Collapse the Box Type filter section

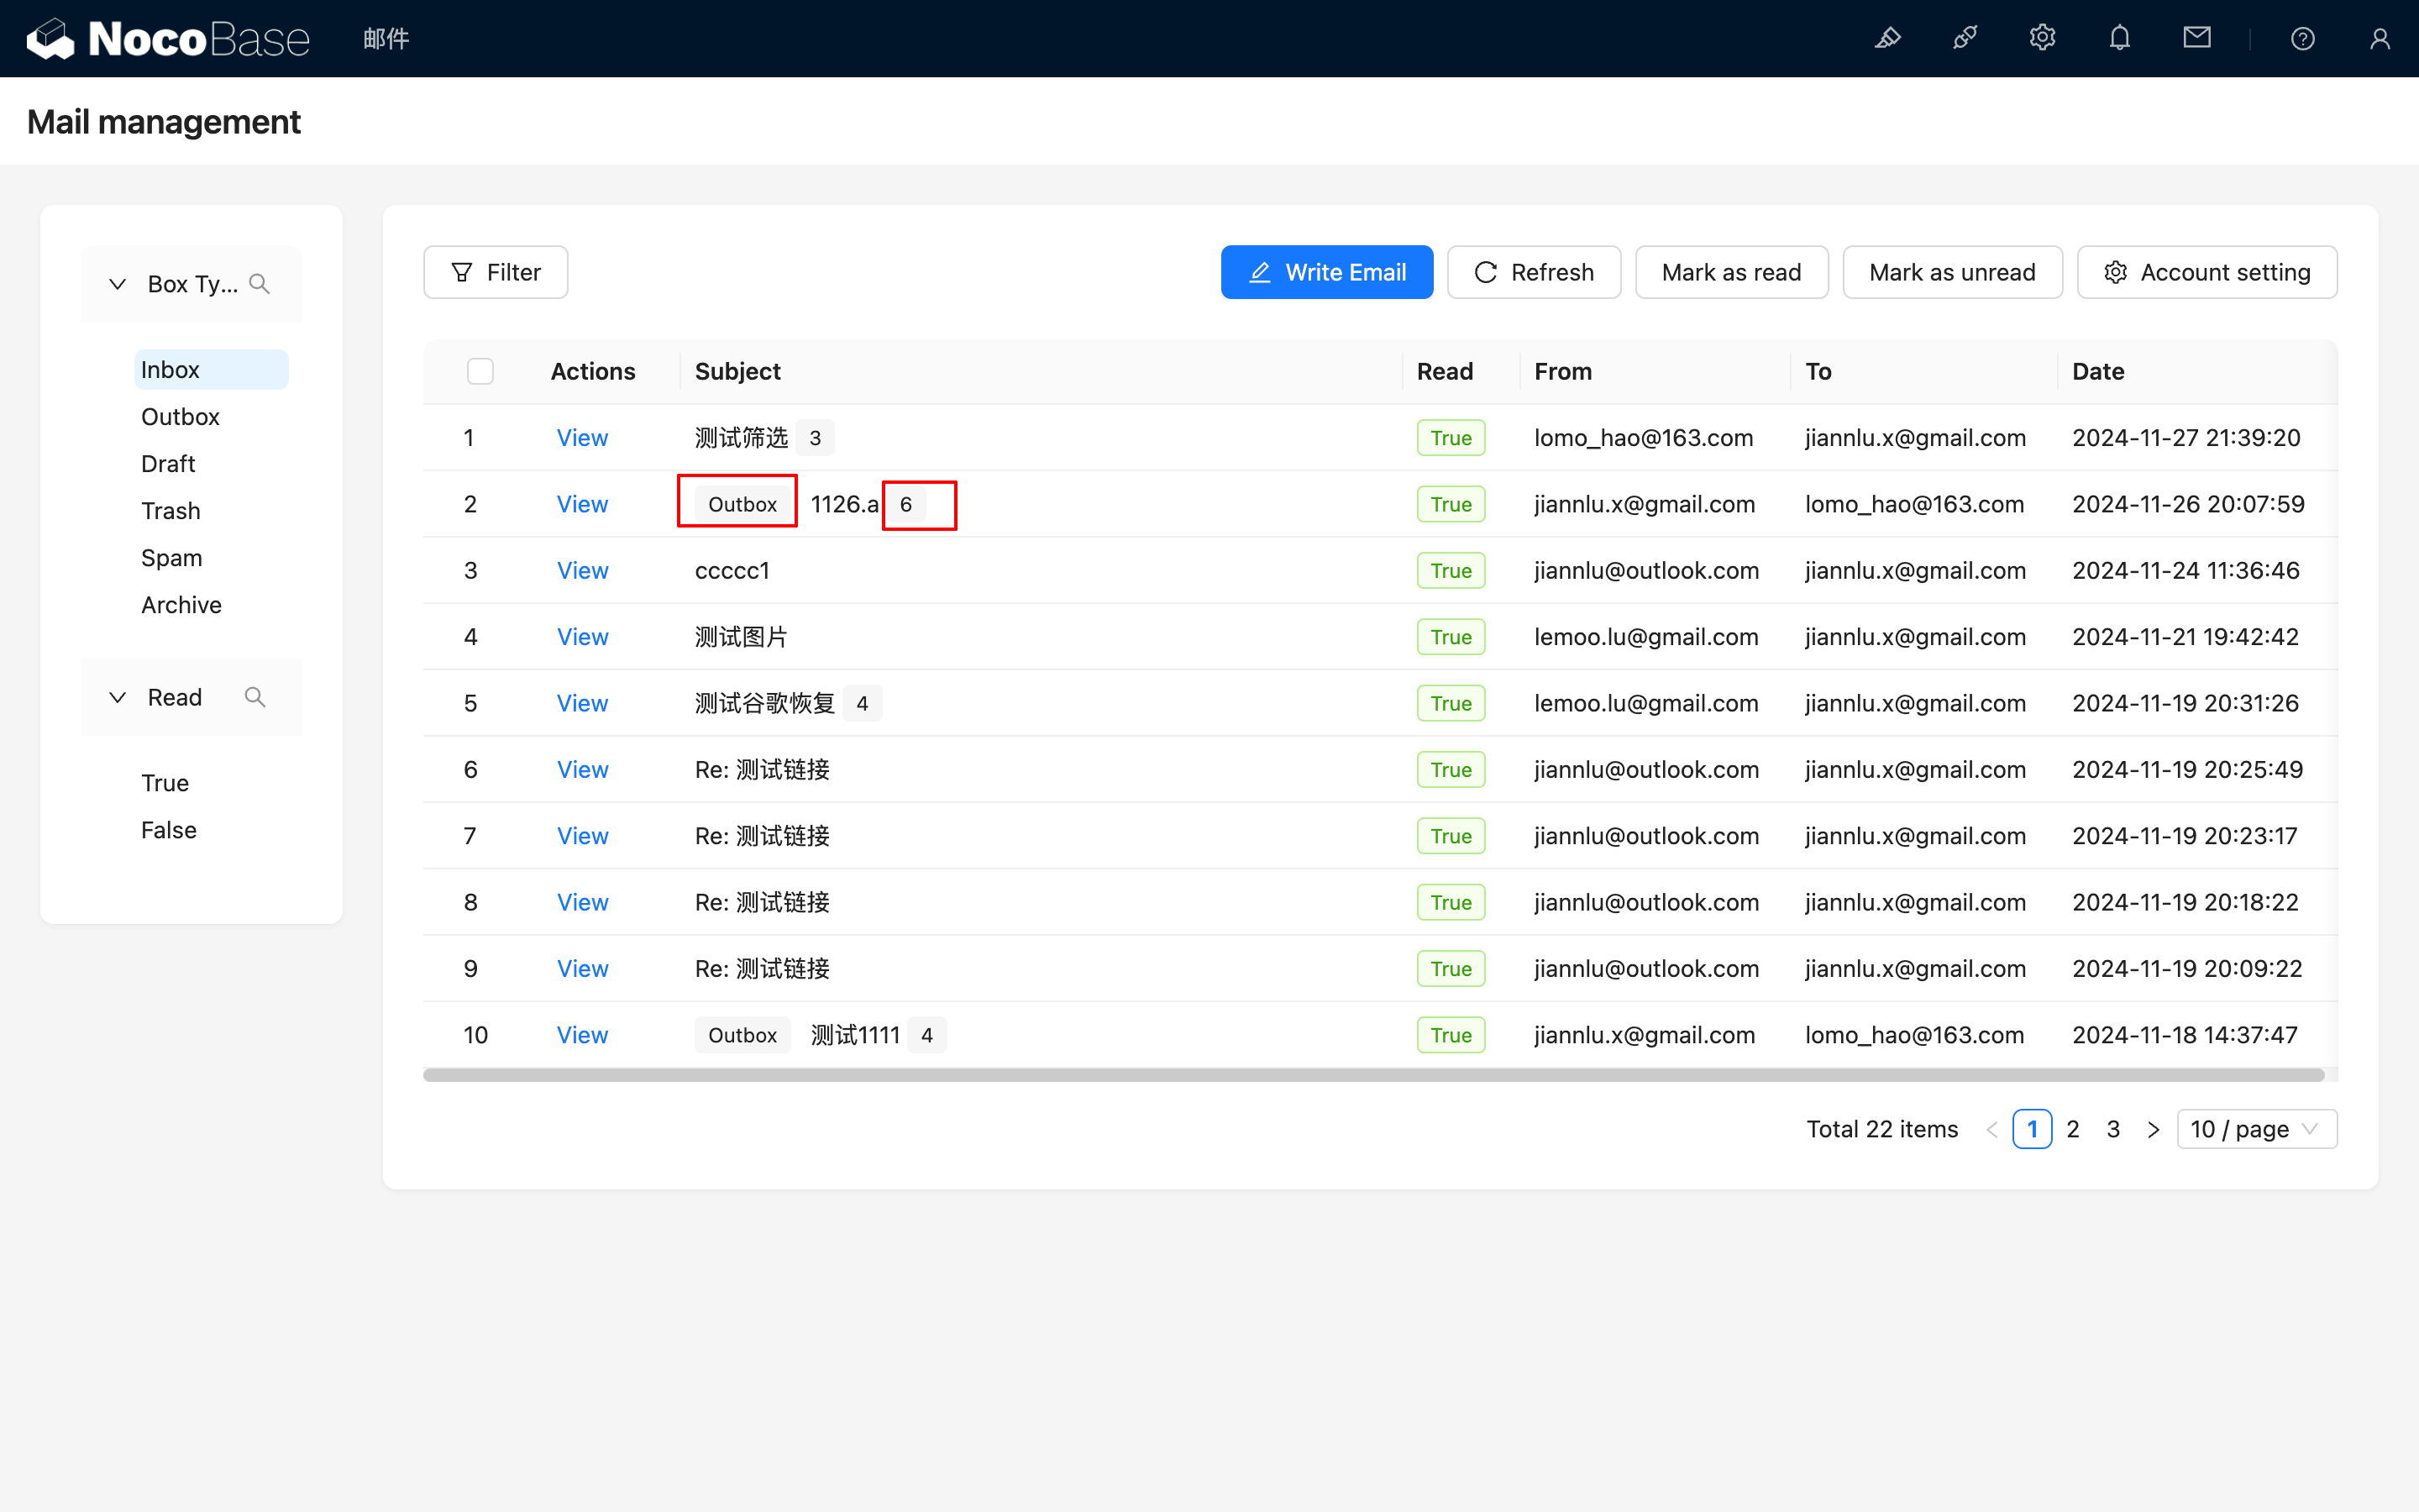pyautogui.click(x=117, y=284)
